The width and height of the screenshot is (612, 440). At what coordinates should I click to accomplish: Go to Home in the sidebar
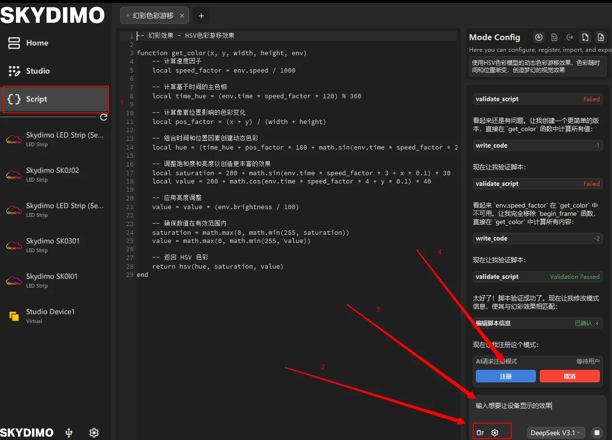click(37, 43)
